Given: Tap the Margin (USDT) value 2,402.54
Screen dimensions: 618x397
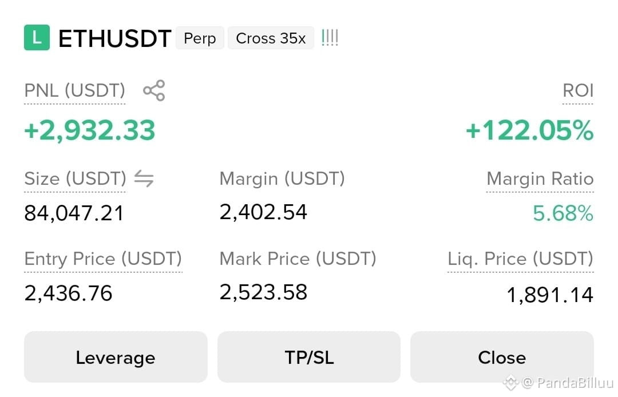Looking at the screenshot, I should pos(263,212).
